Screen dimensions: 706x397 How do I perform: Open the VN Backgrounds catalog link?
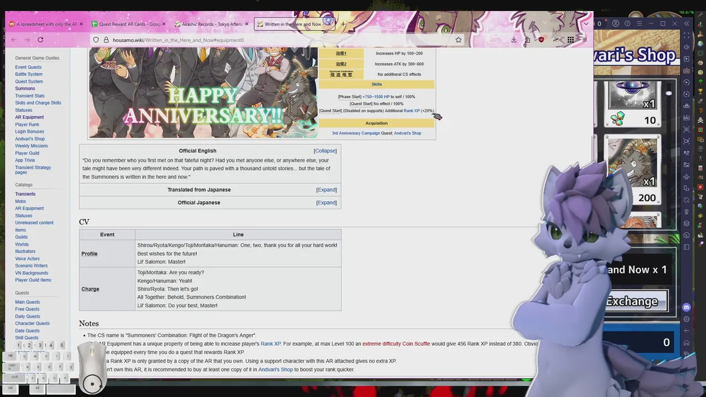(x=31, y=273)
